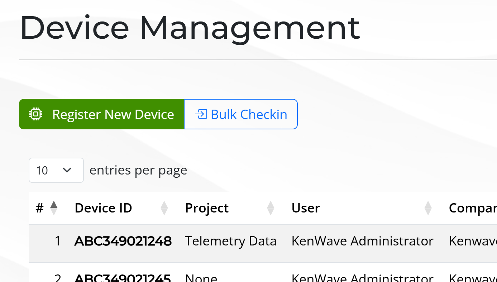This screenshot has width=497, height=282.
Task: Click the Device Management page heading
Action: tap(190, 28)
